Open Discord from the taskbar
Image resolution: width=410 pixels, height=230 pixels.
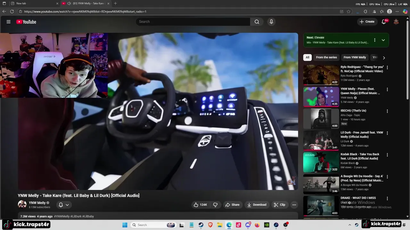point(248,225)
